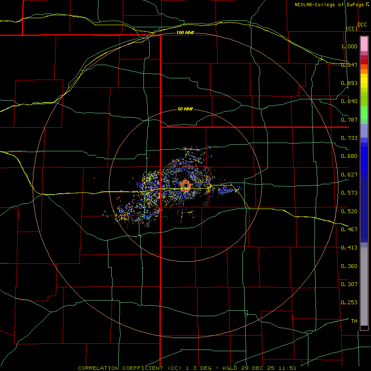The width and height of the screenshot is (371, 371).
Task: Click the radar site center ring of echoes
Action: [x=185, y=185]
